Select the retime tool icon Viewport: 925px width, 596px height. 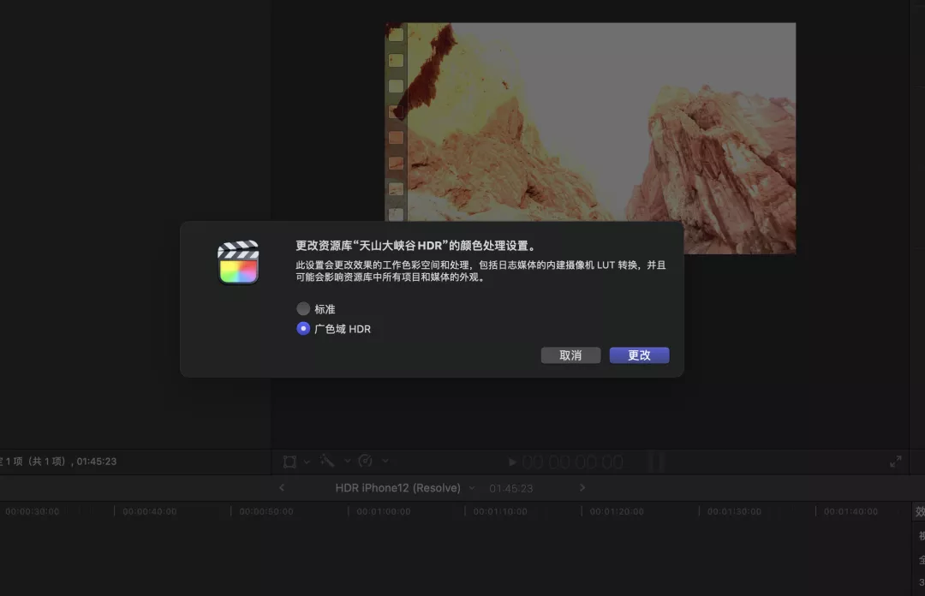coord(363,462)
